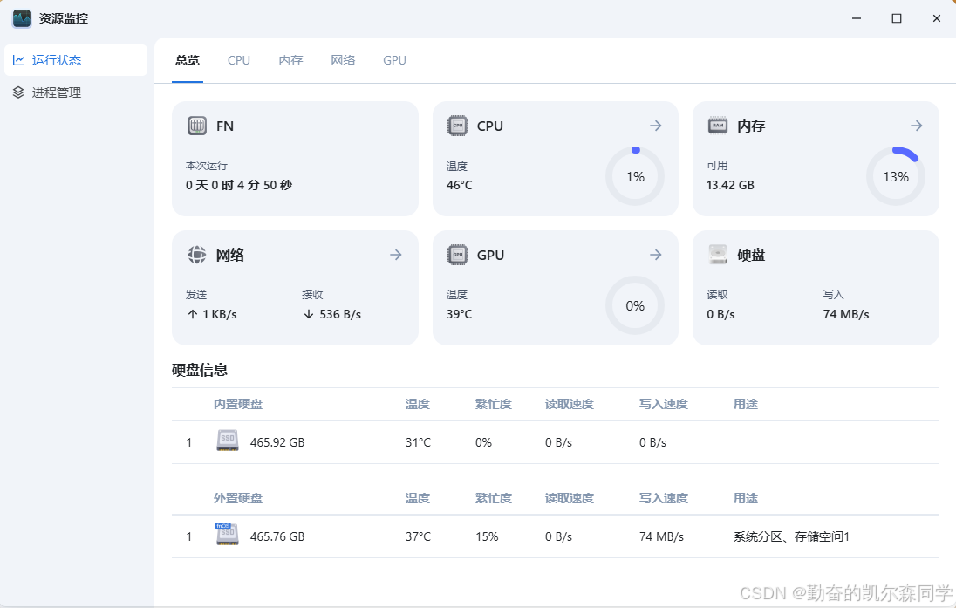Click the upload arrow next to 1 KB/s

193,314
